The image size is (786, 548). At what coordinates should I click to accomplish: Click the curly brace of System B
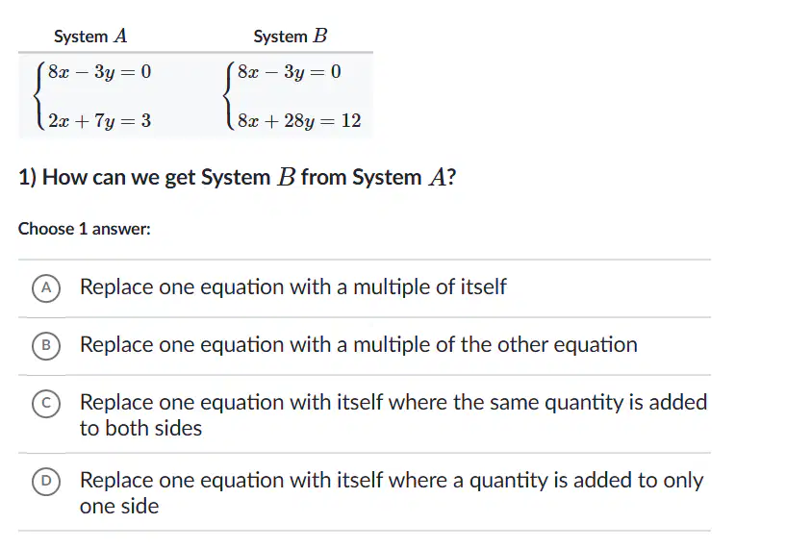pos(228,96)
